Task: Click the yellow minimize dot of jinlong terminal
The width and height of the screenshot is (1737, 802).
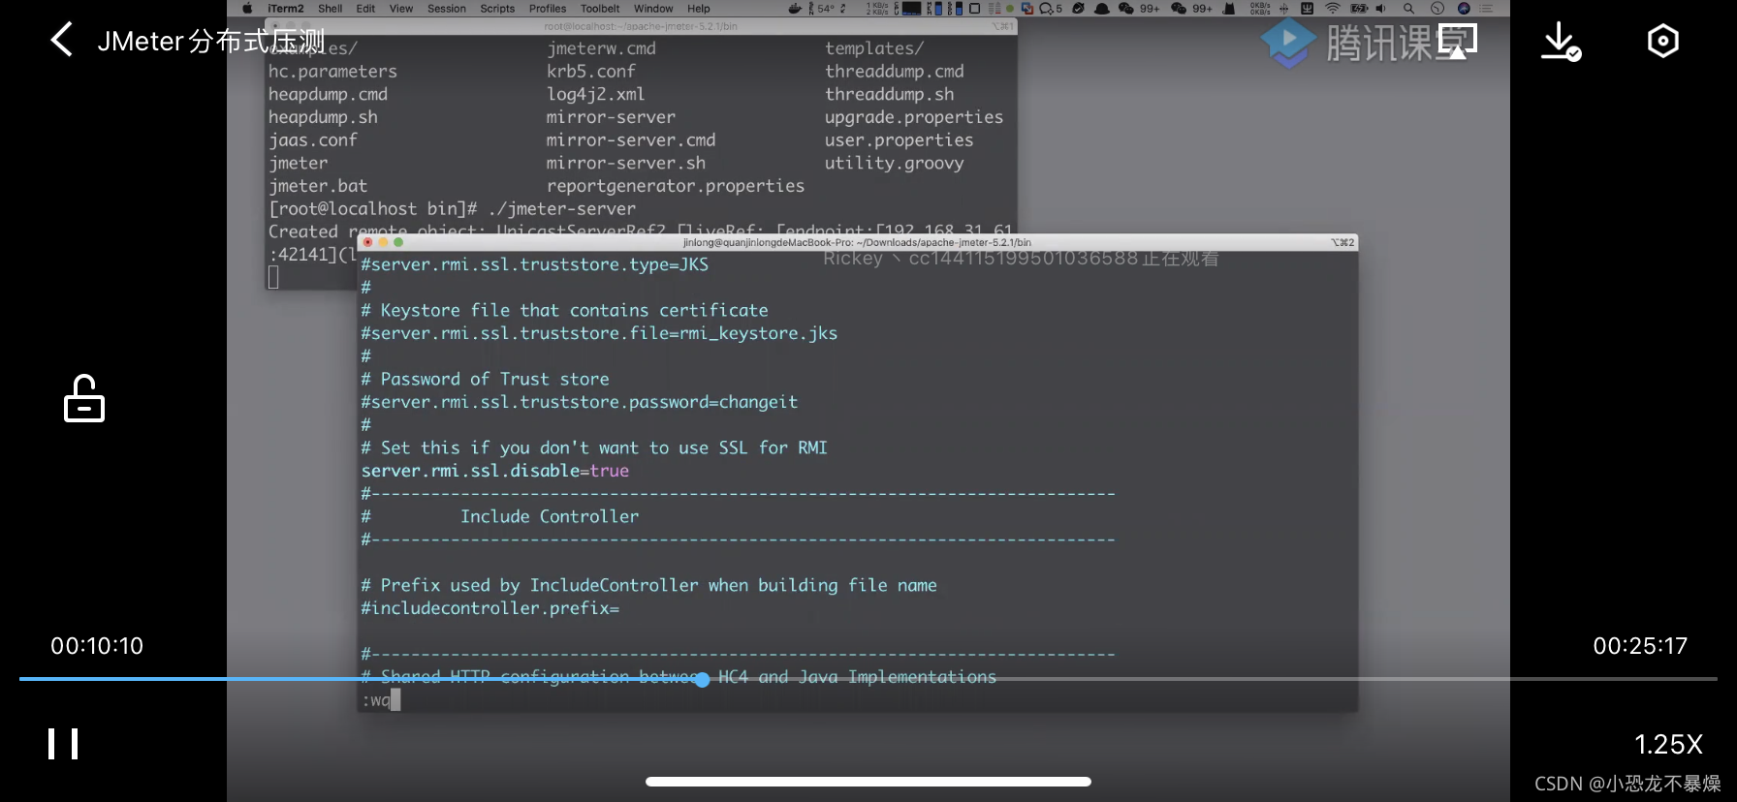Action: point(383,242)
